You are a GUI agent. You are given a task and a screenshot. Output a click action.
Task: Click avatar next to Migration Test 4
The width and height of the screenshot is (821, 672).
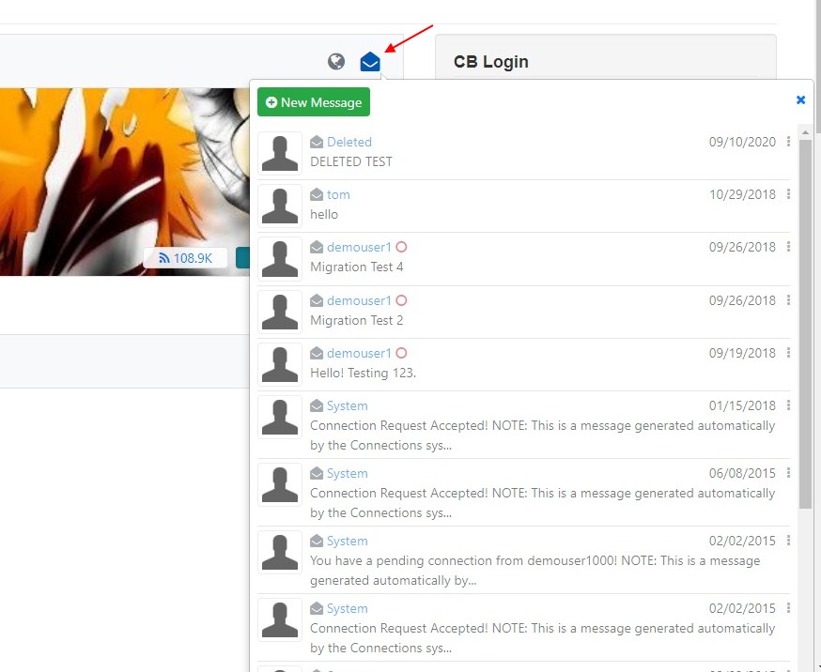pyautogui.click(x=280, y=259)
